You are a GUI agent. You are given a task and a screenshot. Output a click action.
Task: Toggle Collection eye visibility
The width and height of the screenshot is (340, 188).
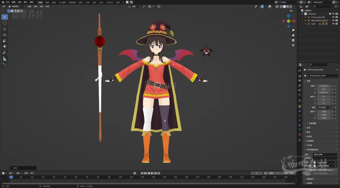tap(333, 14)
